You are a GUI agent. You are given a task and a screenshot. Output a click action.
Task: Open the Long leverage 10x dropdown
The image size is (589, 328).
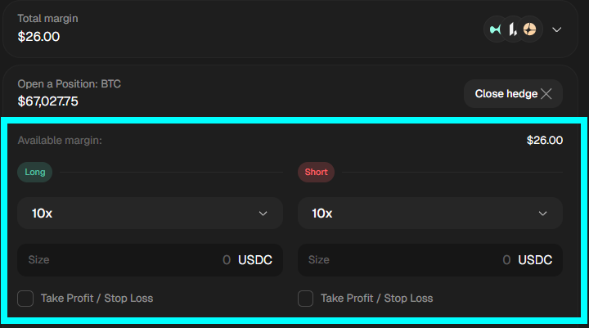tap(150, 213)
